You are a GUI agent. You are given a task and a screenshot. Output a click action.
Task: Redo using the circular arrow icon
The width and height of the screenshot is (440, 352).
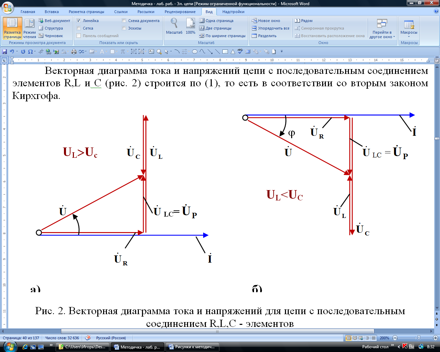[x=23, y=52]
